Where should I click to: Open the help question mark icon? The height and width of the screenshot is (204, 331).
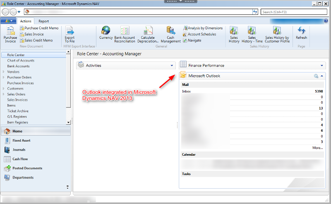pos(326,21)
